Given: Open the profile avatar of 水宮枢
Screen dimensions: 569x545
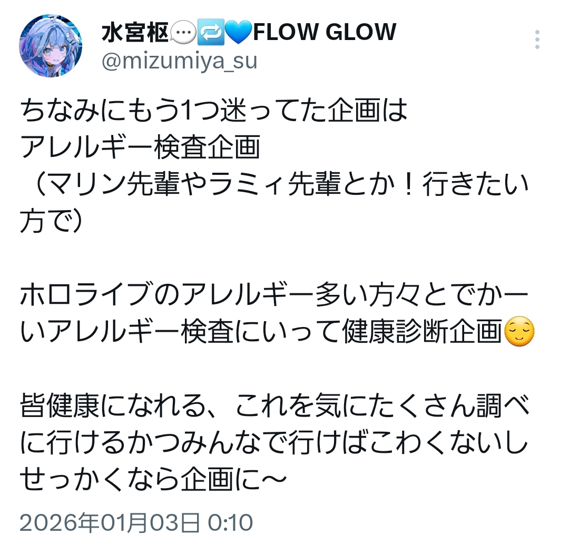Looking at the screenshot, I should click(51, 46).
